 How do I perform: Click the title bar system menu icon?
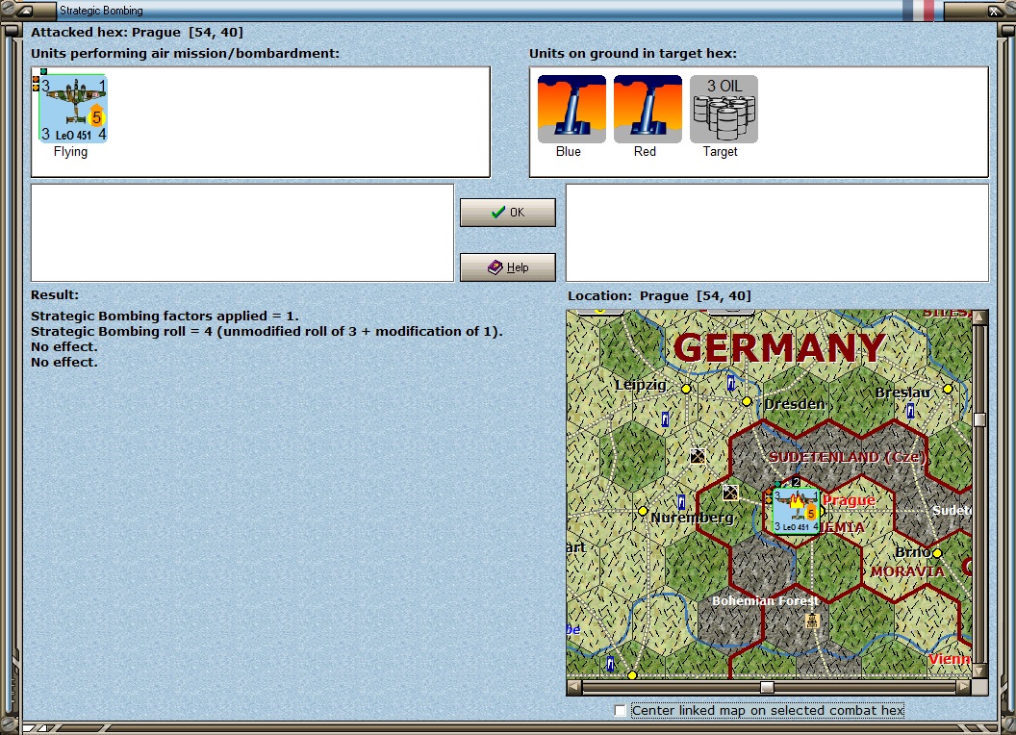click(25, 11)
